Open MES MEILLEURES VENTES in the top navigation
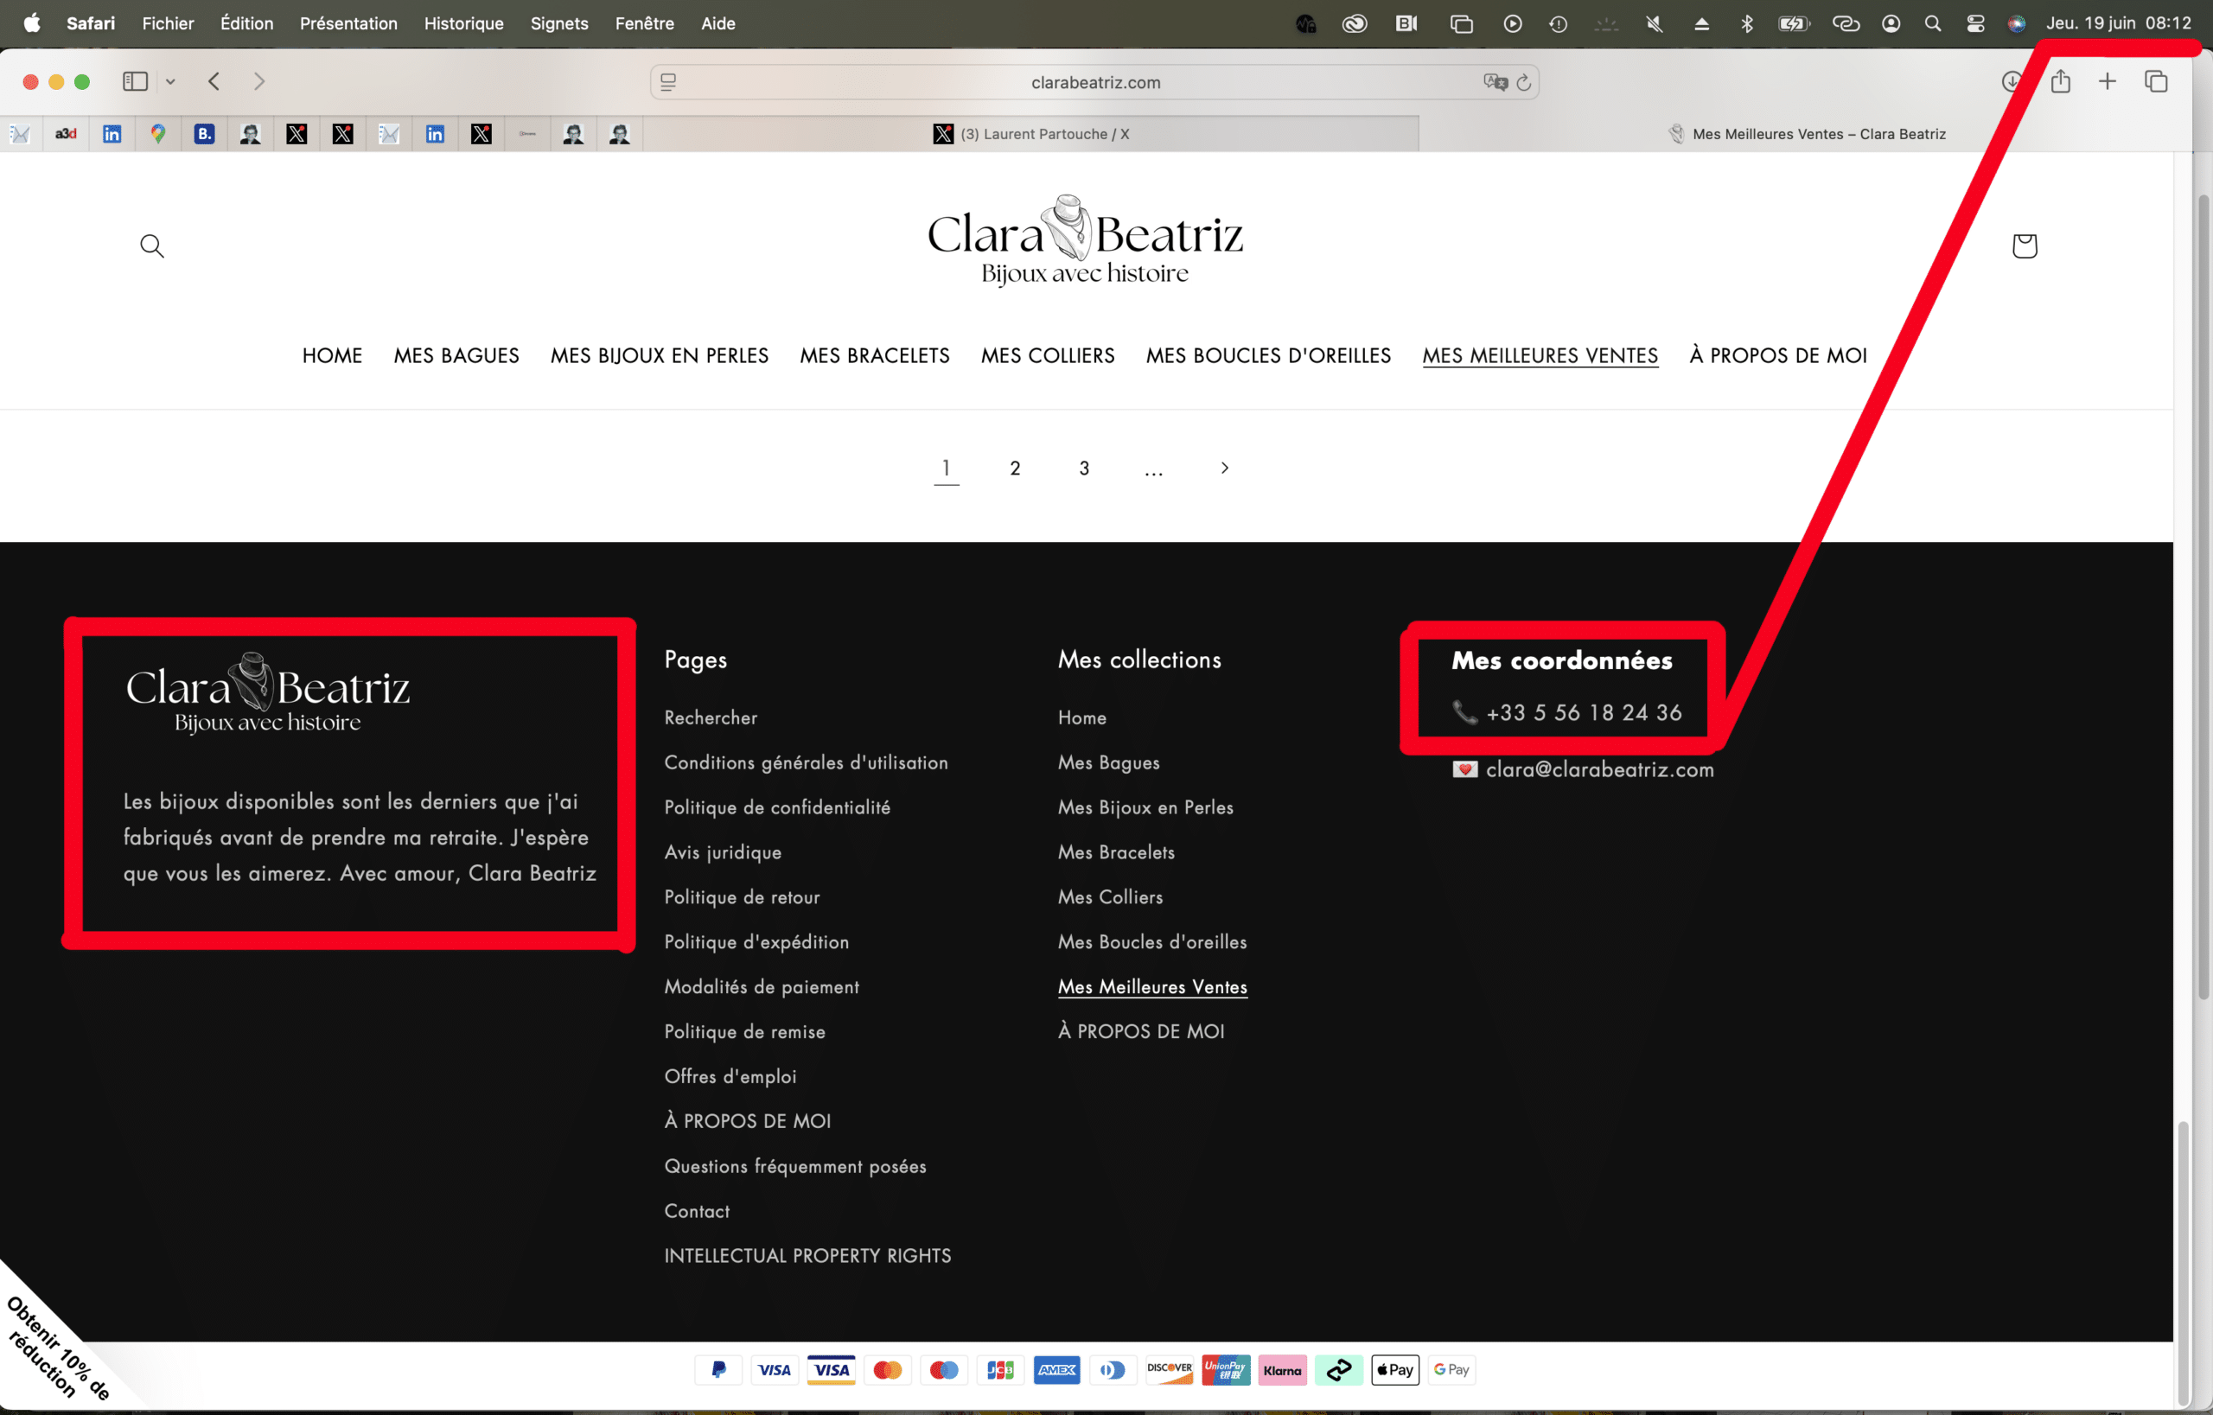2213x1415 pixels. click(x=1540, y=355)
